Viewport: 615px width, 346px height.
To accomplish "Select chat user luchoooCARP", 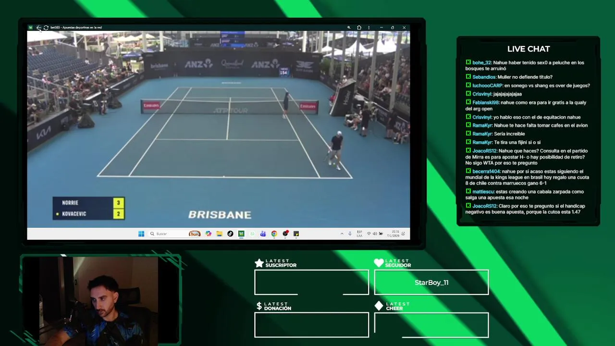I will [487, 86].
